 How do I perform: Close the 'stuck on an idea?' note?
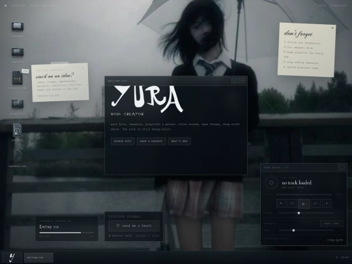tap(82, 68)
